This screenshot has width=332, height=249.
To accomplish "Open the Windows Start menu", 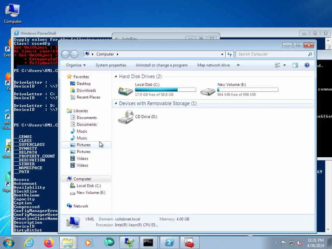I will click(8, 243).
